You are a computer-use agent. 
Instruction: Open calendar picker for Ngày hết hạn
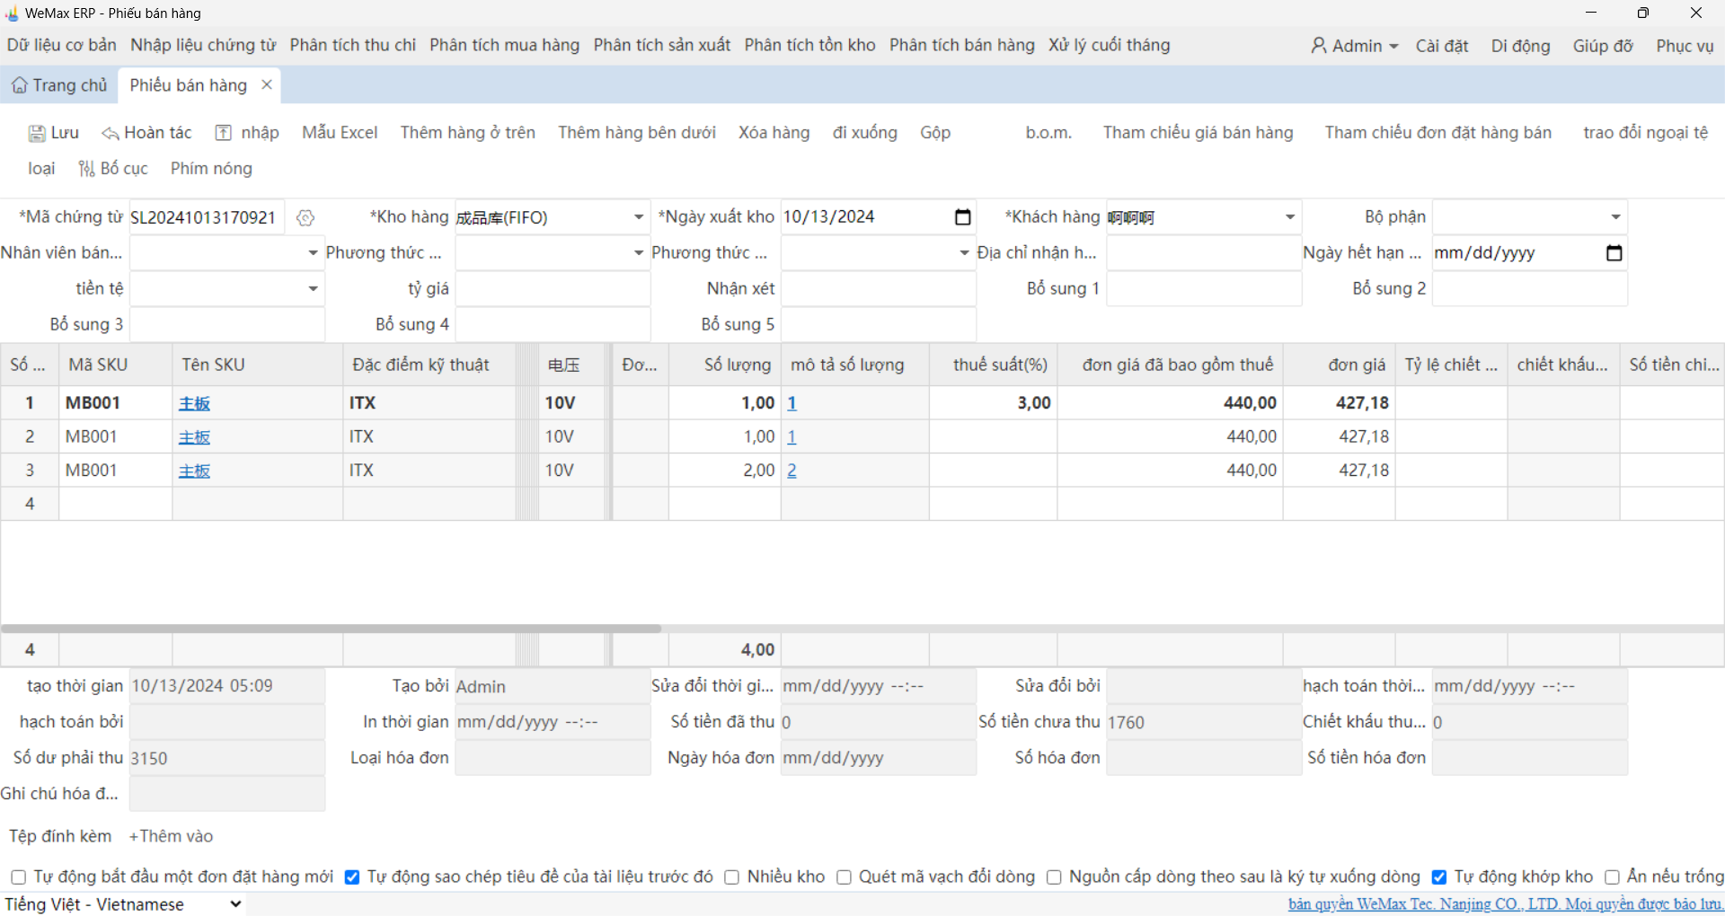point(1614,253)
